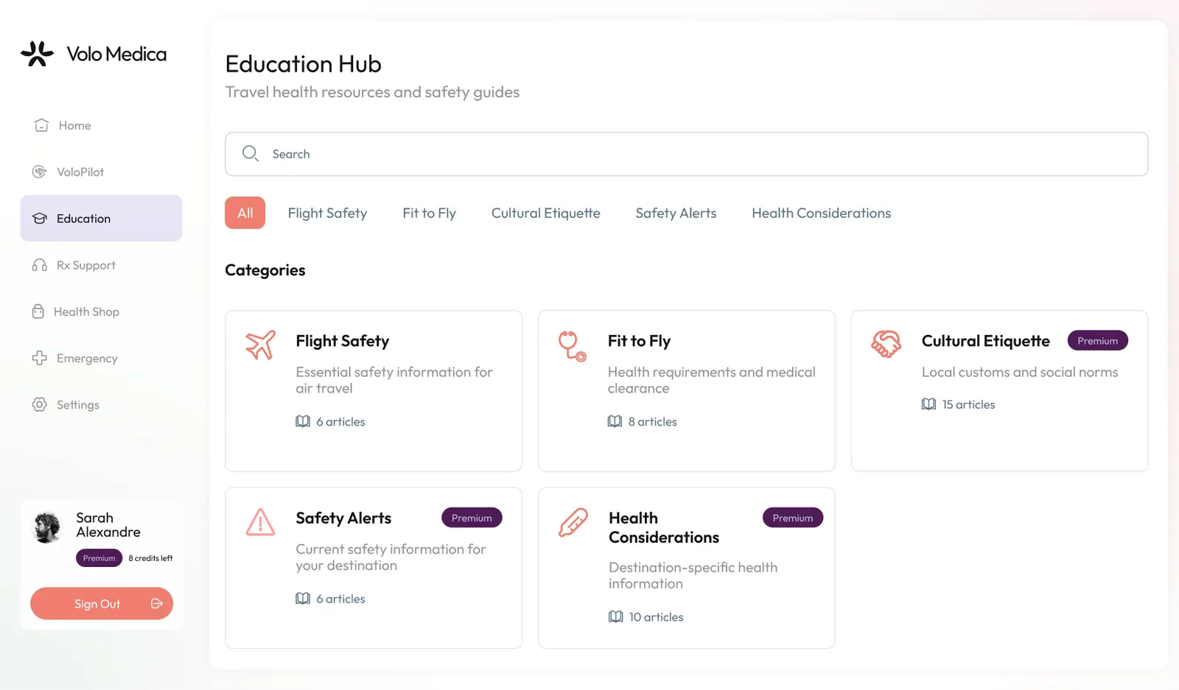The height and width of the screenshot is (690, 1179).
Task: Open the Health Considerations card title
Action: [663, 527]
